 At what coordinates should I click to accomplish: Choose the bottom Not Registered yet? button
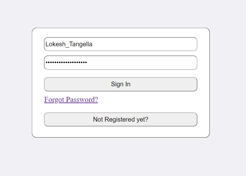point(120,119)
